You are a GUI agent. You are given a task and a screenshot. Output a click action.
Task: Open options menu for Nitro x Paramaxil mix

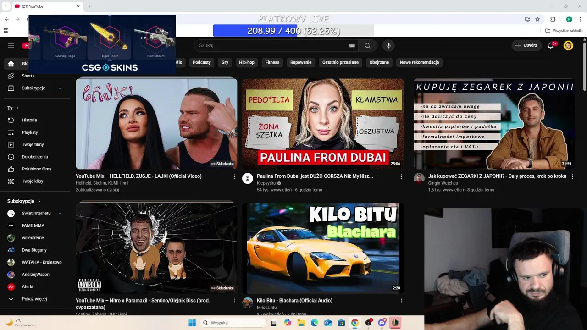[235, 301]
